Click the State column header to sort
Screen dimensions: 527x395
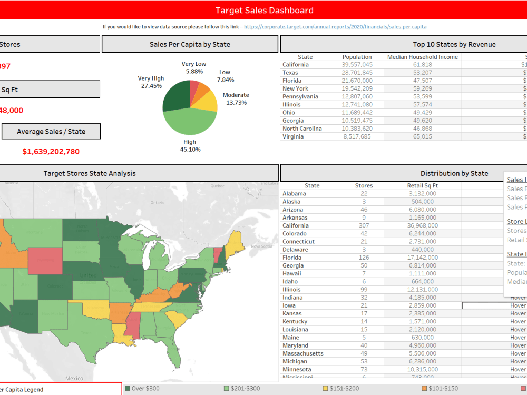click(312, 185)
